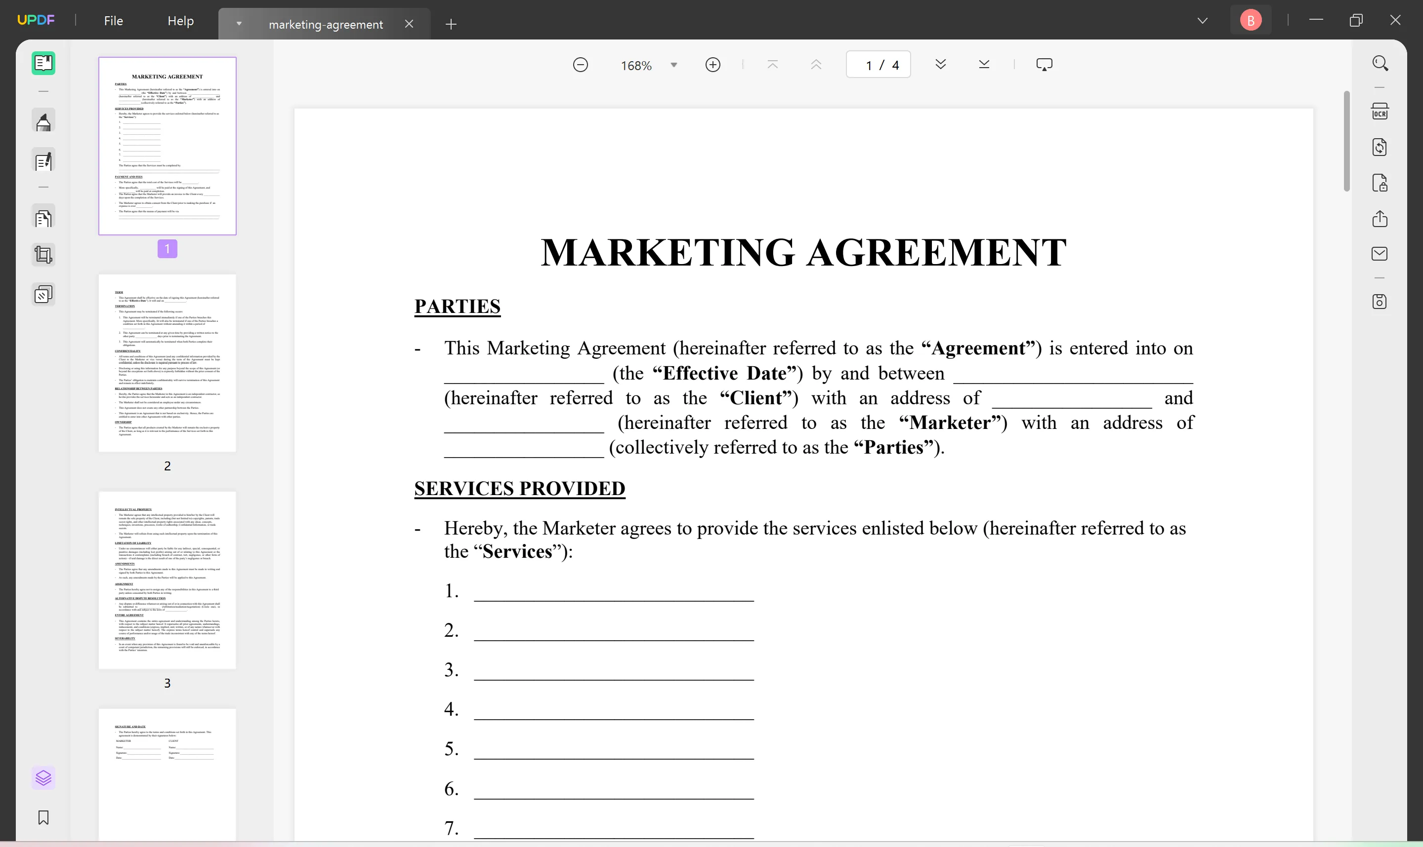
Task: Click the Help menu item
Action: pos(181,20)
